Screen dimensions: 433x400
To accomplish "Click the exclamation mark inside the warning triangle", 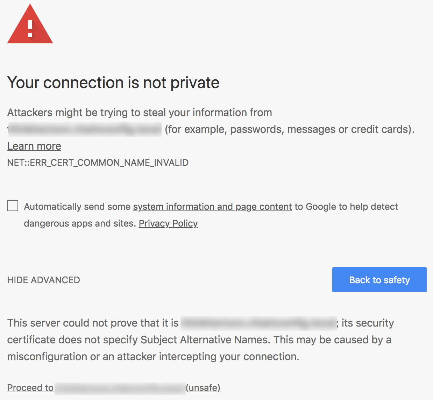I will click(30, 28).
